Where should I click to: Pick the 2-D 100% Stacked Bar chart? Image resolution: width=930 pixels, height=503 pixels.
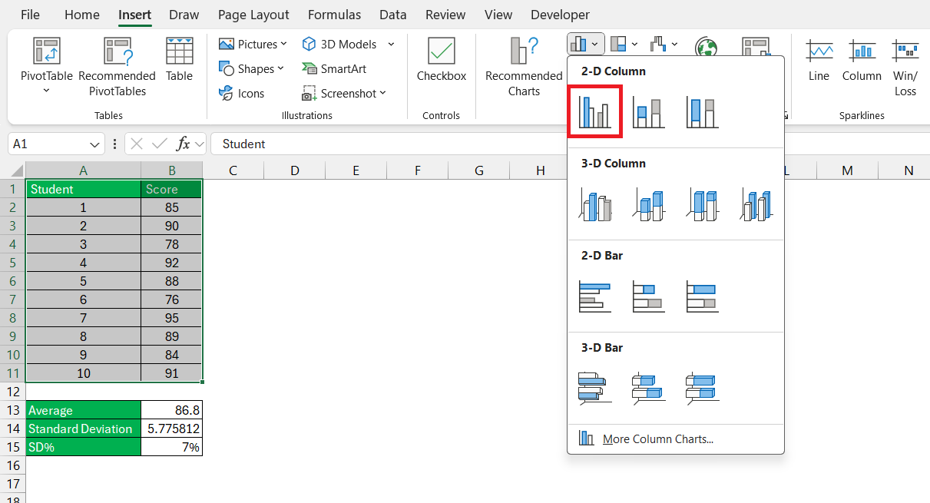click(703, 296)
